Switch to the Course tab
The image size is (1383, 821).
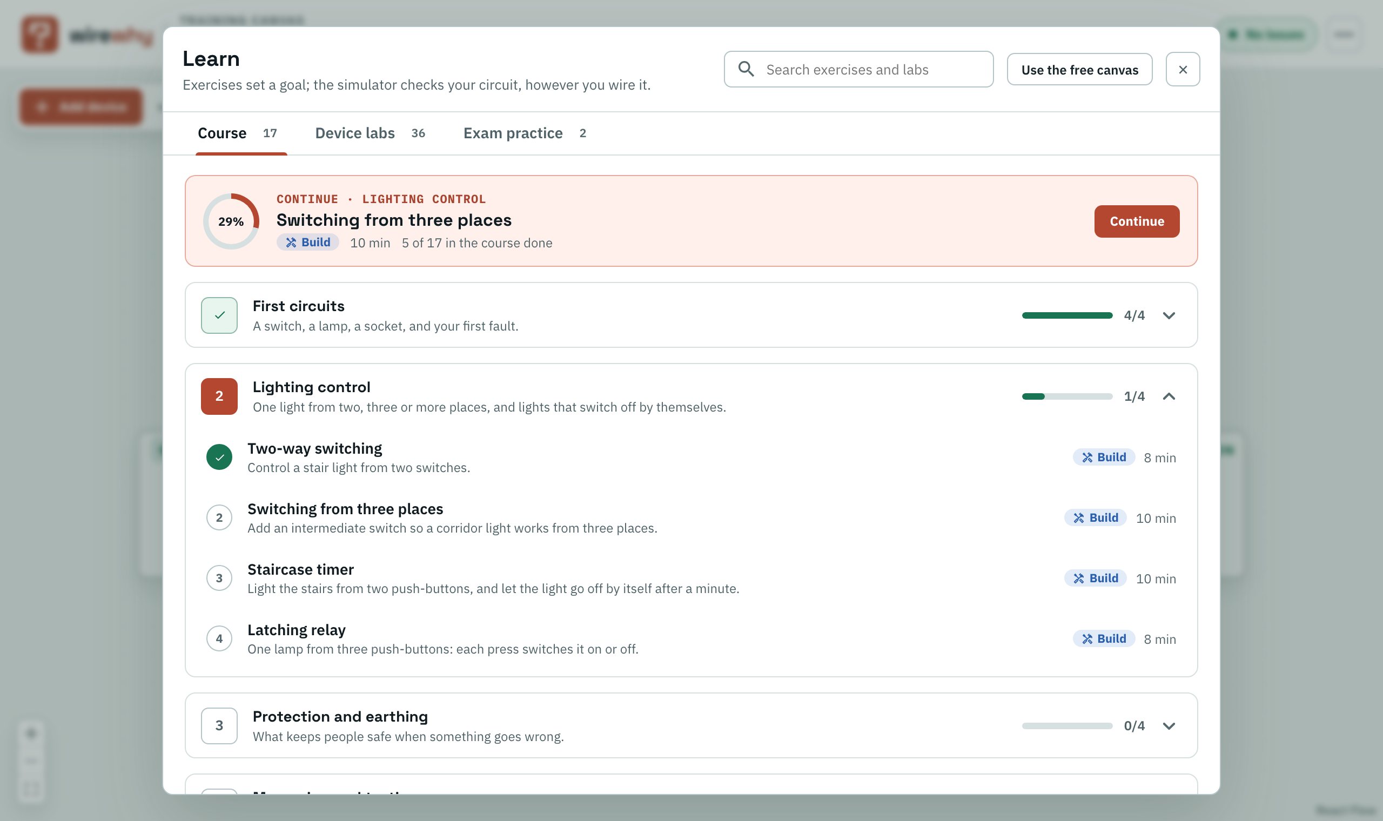(241, 133)
